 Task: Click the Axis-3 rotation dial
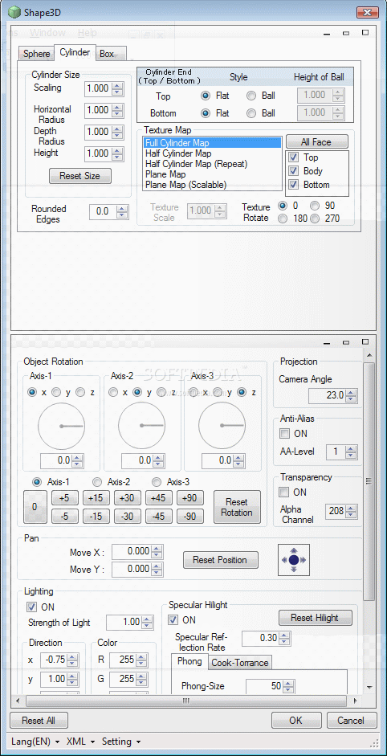222,426
